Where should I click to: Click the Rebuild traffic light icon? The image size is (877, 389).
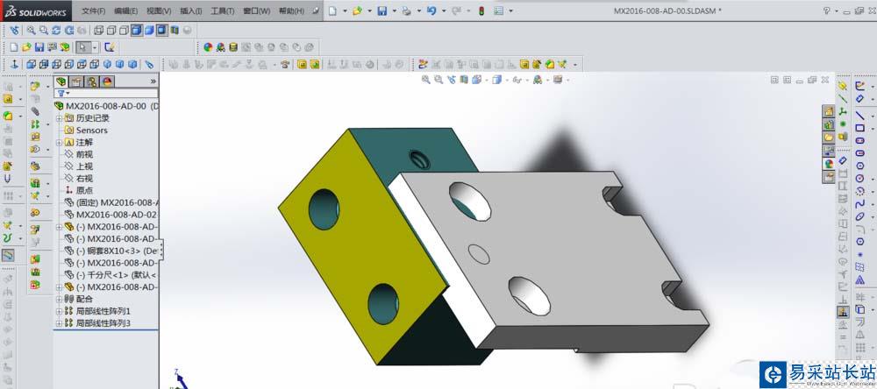tap(481, 11)
